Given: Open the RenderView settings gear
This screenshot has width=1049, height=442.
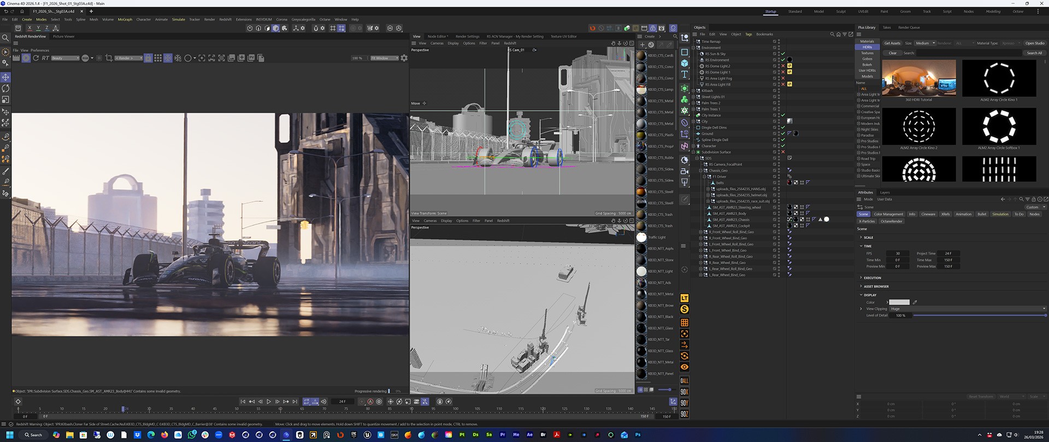Looking at the screenshot, I should (404, 58).
